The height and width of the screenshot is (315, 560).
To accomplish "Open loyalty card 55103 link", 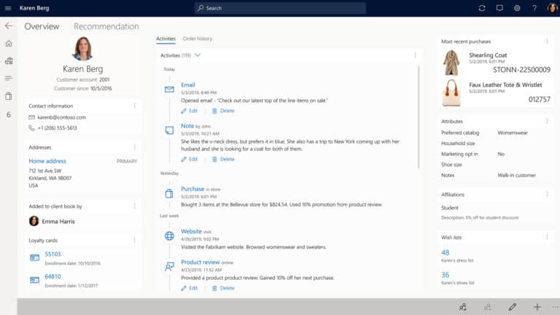I will coord(52,254).
